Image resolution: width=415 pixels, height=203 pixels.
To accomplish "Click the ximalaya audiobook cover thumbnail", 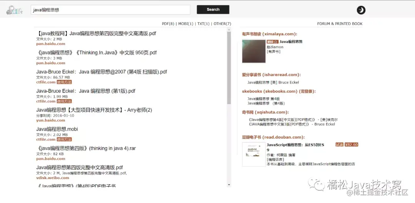I will click(254, 51).
